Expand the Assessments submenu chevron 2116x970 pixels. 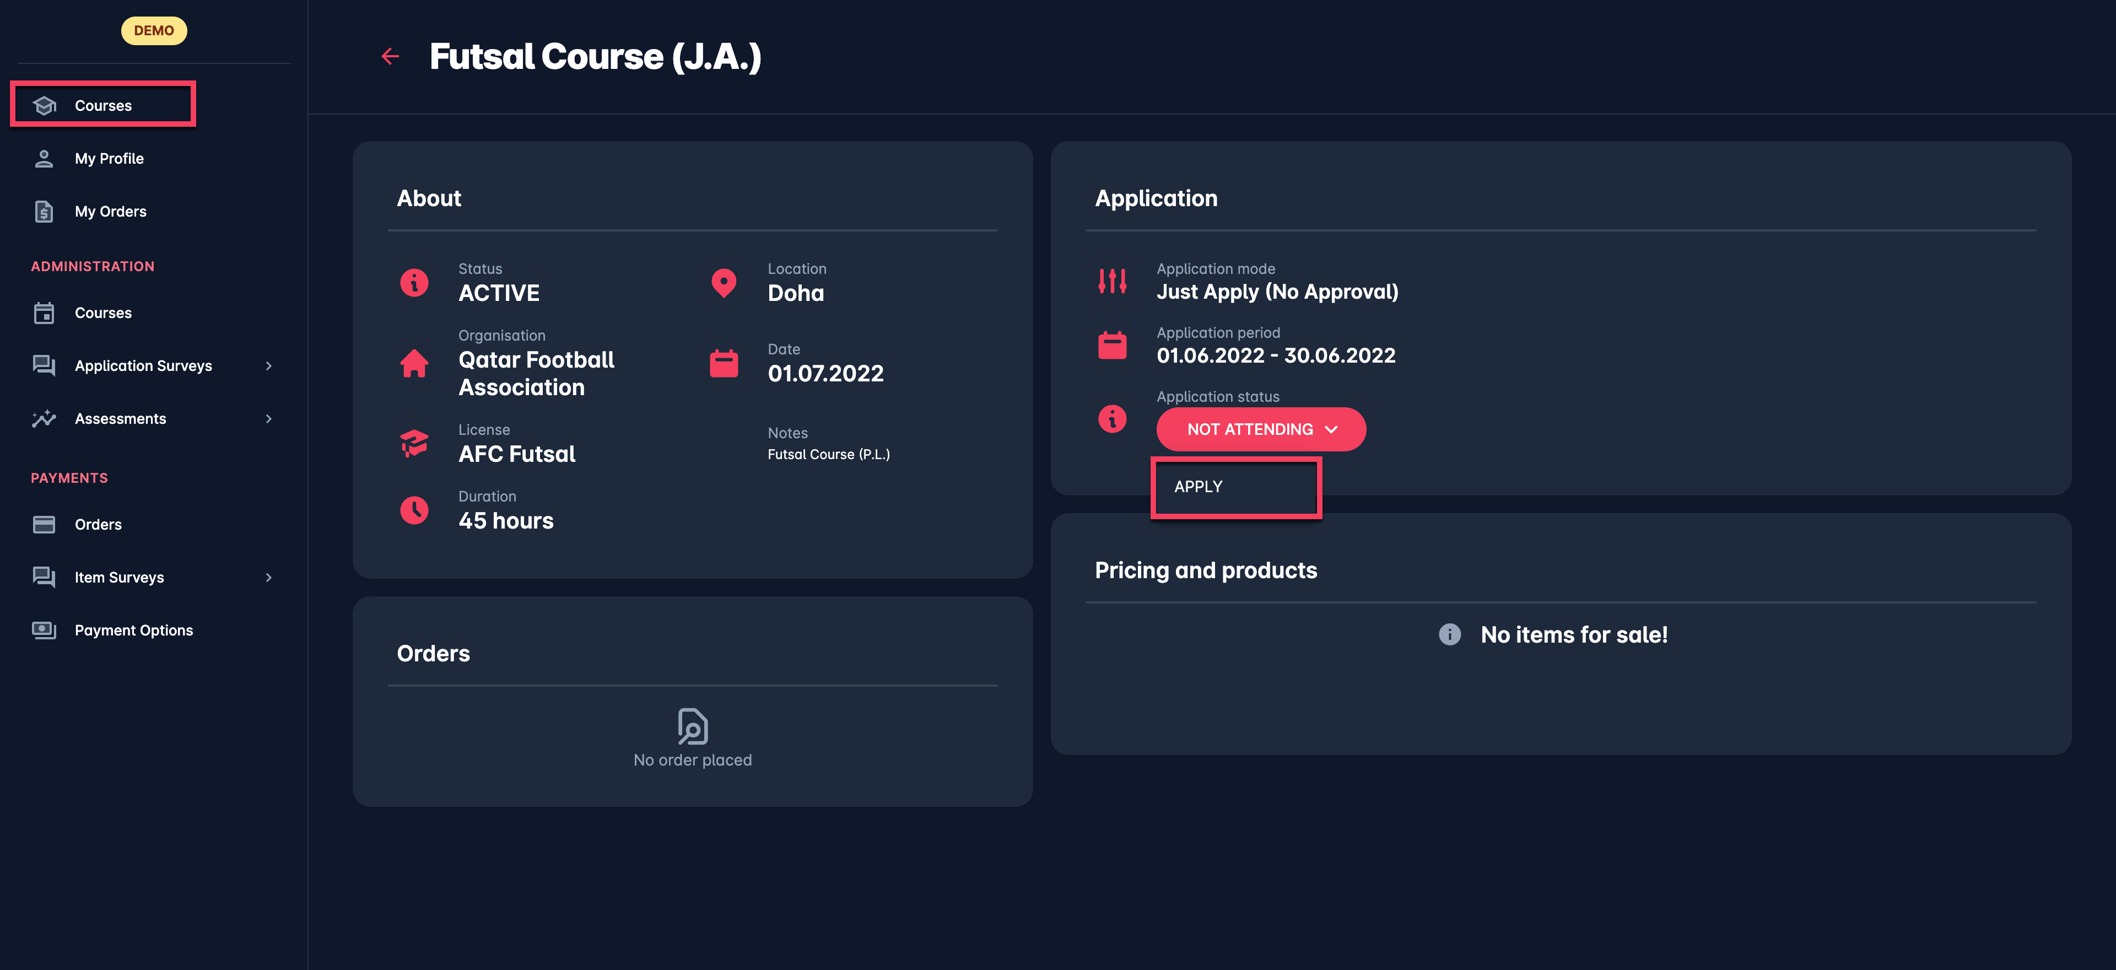pyautogui.click(x=268, y=419)
